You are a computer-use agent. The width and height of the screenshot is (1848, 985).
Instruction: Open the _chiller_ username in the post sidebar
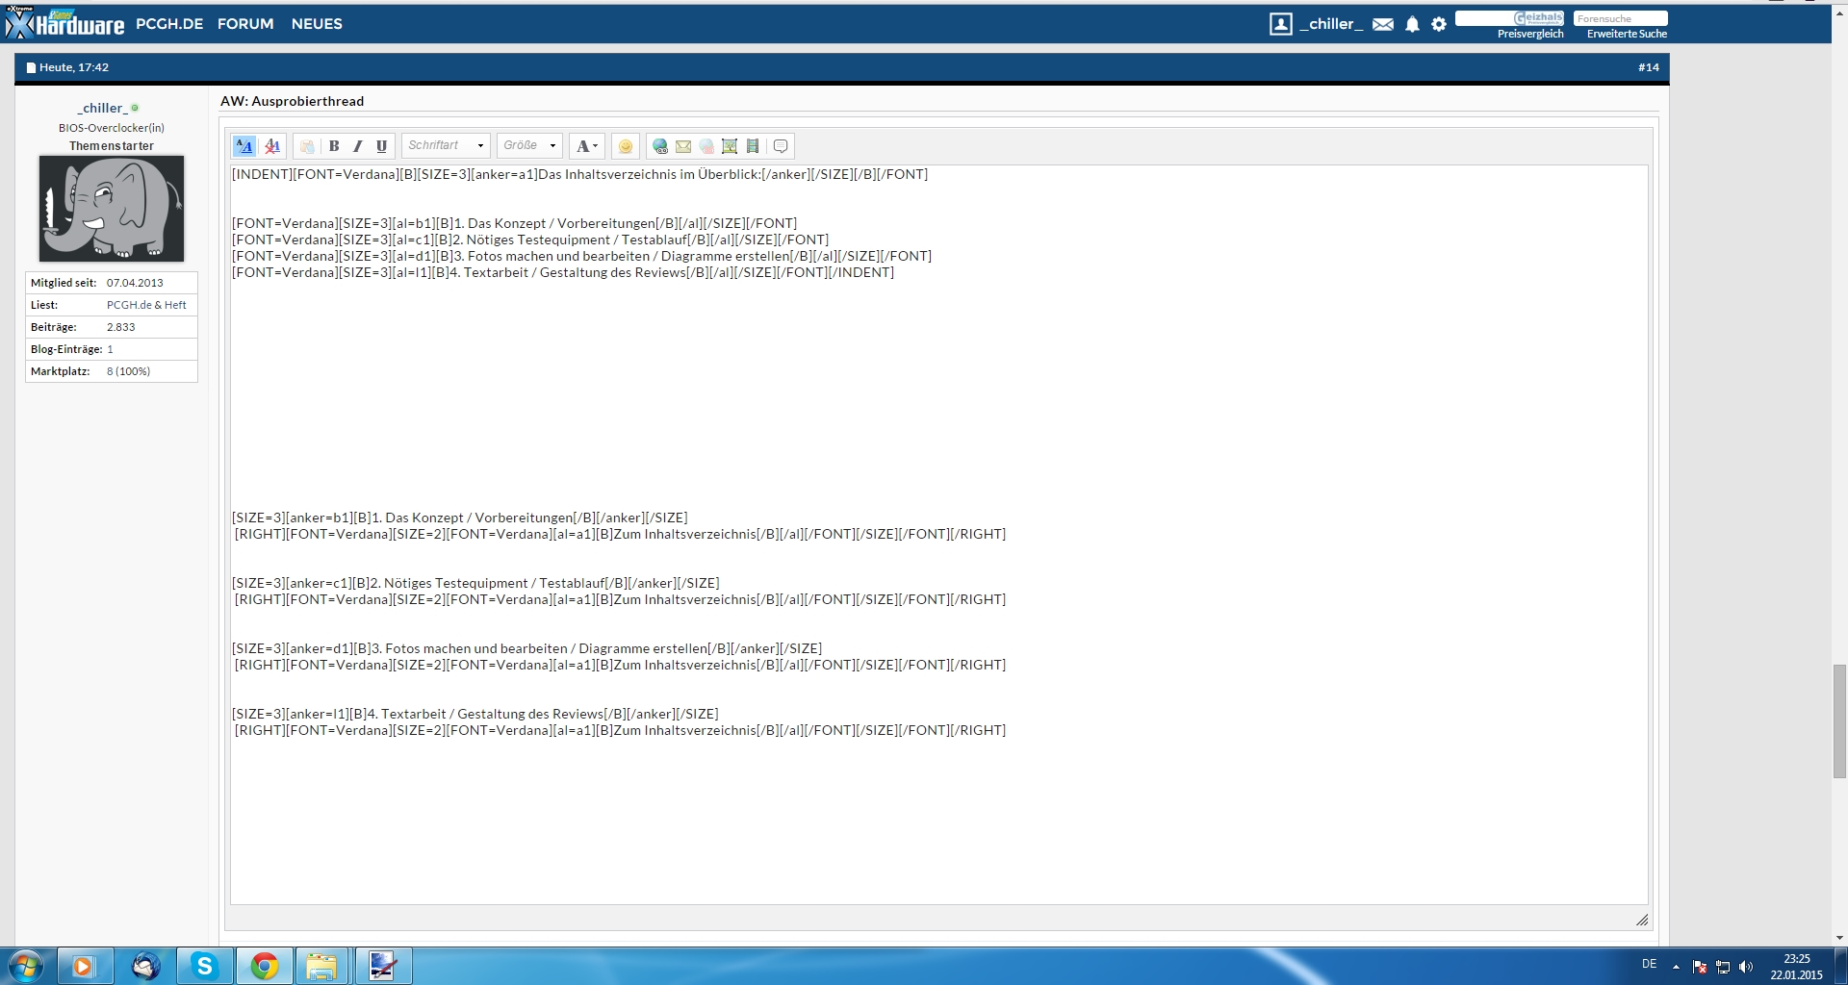(x=103, y=108)
